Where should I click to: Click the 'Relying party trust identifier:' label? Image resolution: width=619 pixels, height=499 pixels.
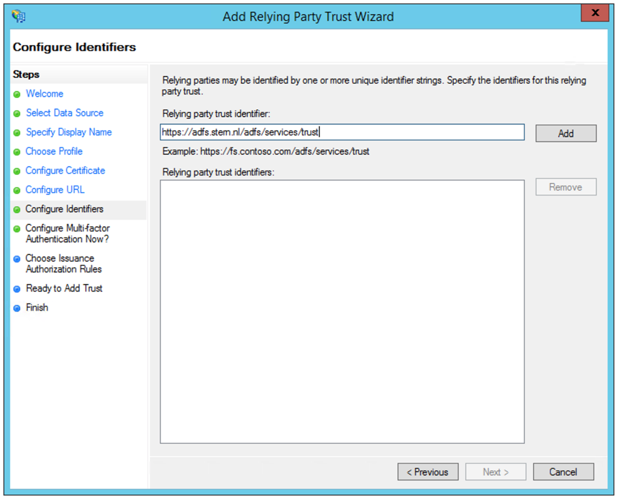tap(217, 114)
